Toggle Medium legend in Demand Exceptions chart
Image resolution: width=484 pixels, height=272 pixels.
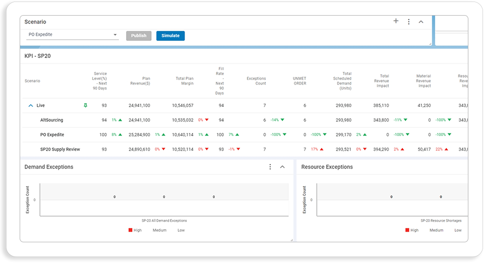(159, 230)
